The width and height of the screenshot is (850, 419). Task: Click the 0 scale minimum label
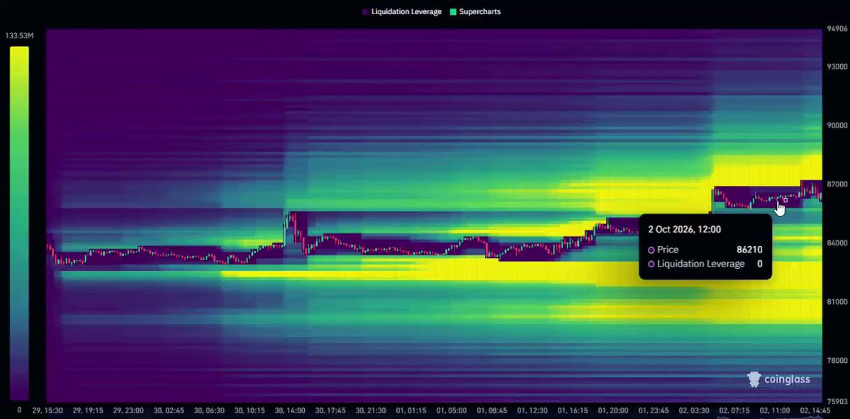click(x=20, y=410)
